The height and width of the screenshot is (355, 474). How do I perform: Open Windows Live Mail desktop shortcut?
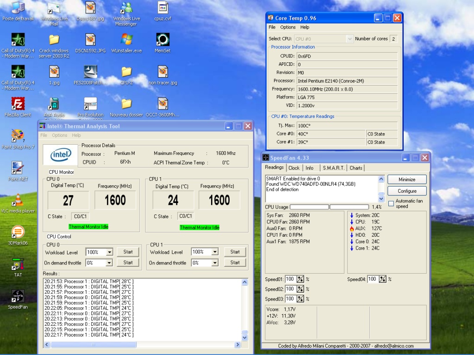pyautogui.click(x=54, y=13)
